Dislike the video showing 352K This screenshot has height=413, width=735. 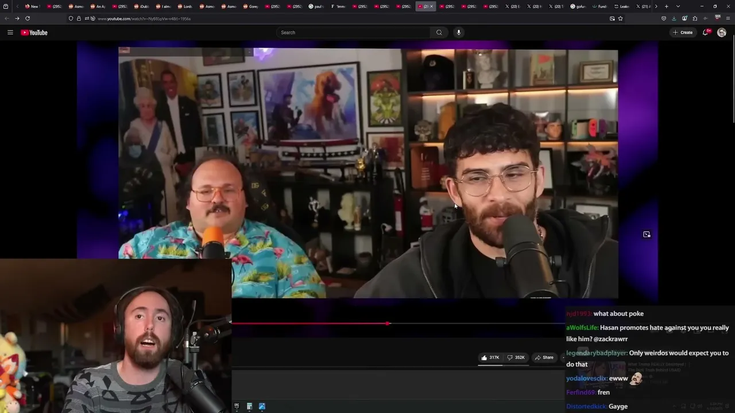(516, 357)
